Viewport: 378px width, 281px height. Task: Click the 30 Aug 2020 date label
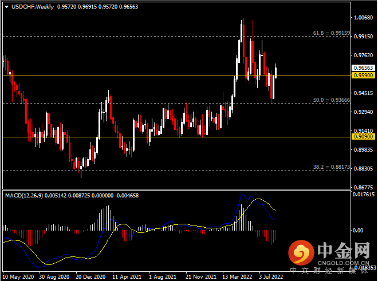54,276
